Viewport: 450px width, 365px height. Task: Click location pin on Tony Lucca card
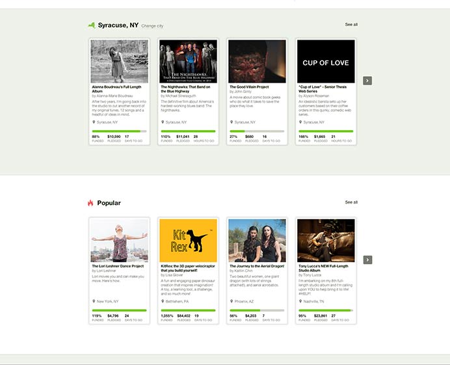point(300,301)
